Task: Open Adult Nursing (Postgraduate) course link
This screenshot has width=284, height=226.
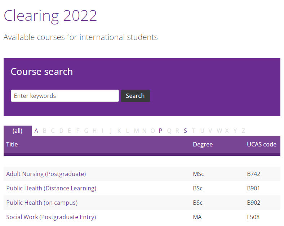Action: [x=46, y=174]
